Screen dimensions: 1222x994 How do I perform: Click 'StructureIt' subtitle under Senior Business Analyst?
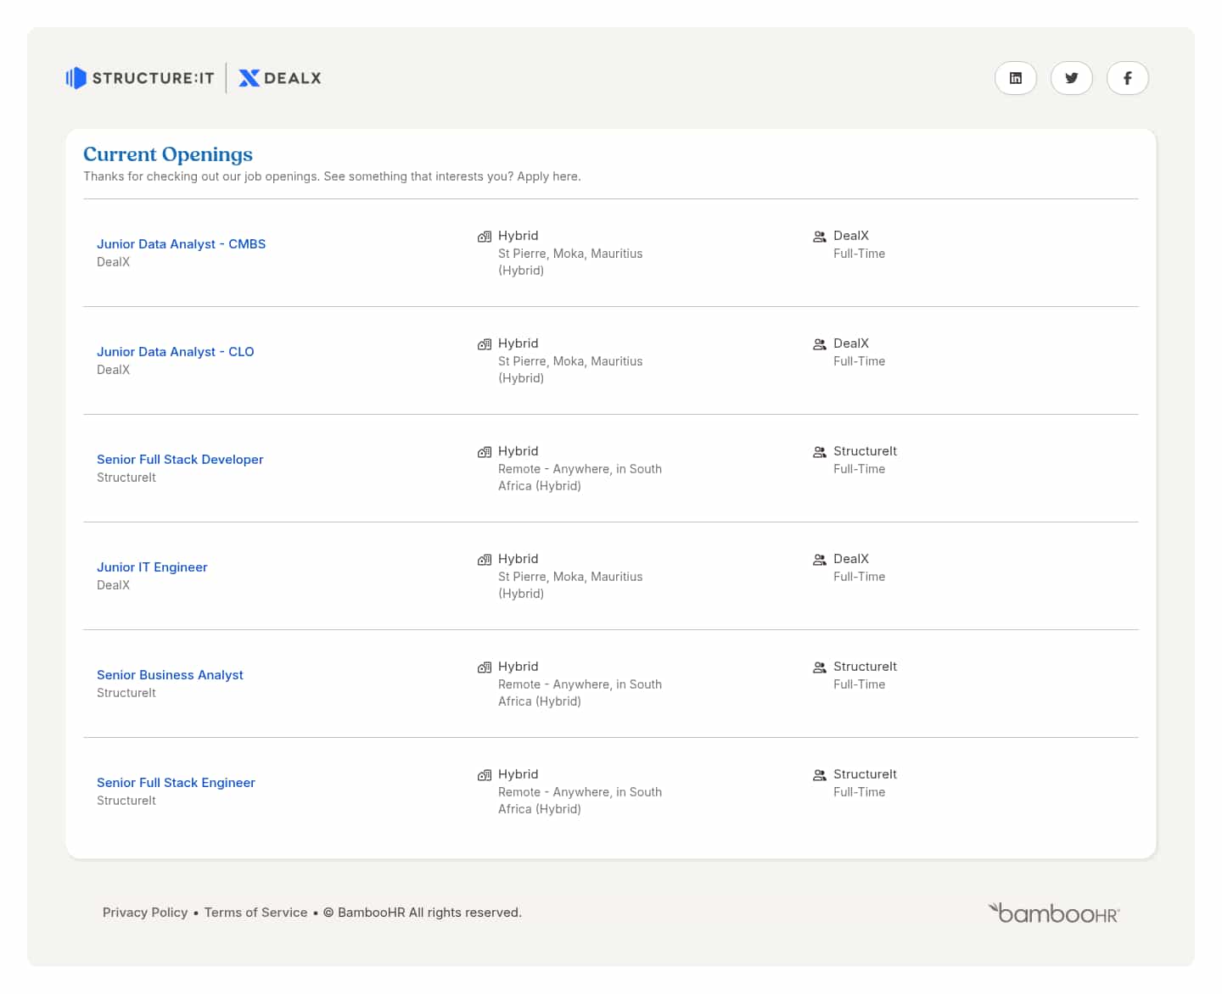(x=126, y=693)
